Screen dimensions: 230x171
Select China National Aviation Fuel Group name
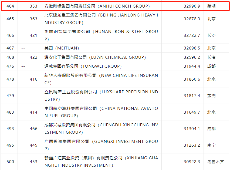101,112
